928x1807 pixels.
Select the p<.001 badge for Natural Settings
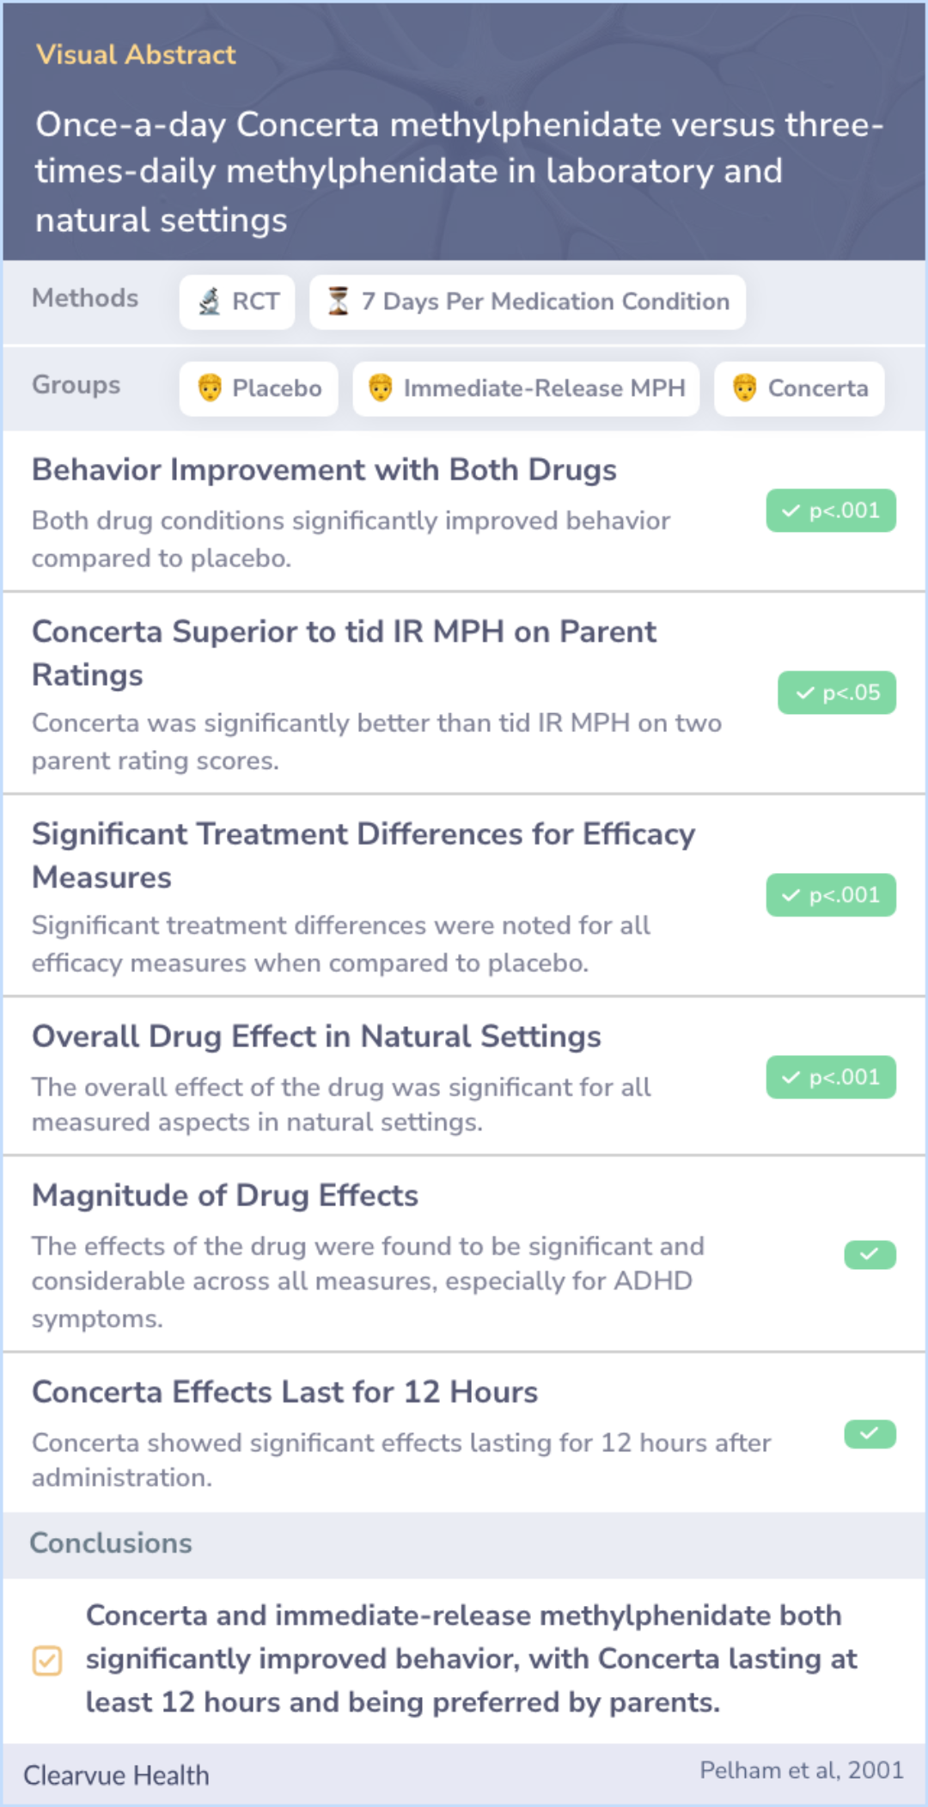(831, 1077)
